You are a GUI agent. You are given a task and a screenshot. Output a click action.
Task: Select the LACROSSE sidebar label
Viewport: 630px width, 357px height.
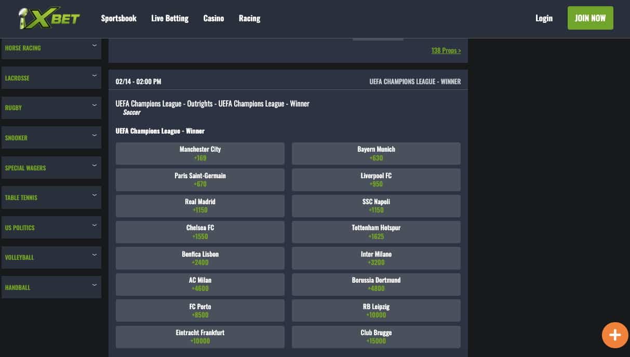[17, 78]
